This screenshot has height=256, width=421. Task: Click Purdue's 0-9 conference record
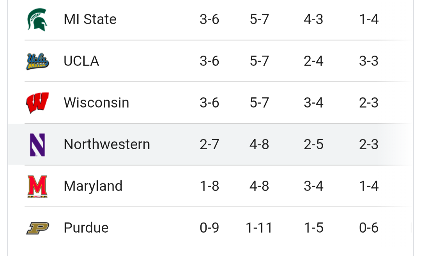tap(209, 228)
